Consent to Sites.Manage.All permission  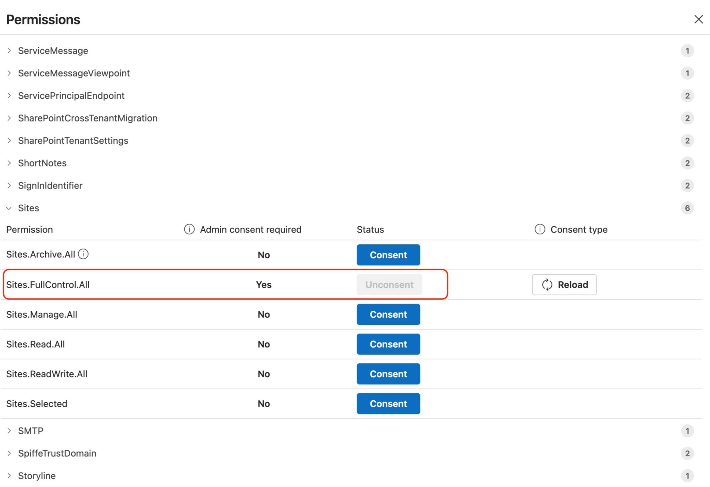click(x=388, y=315)
